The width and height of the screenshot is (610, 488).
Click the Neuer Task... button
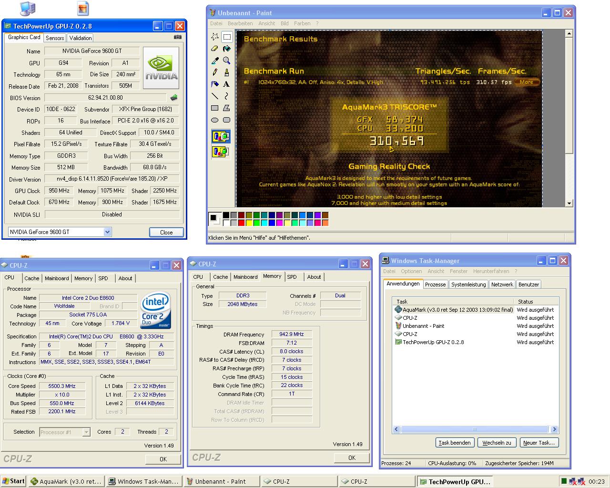pyautogui.click(x=539, y=443)
